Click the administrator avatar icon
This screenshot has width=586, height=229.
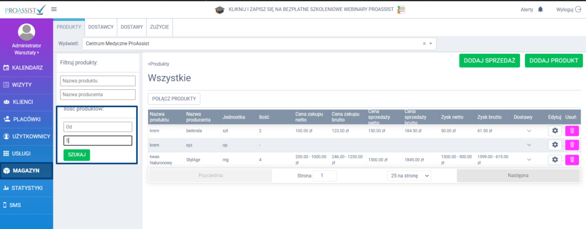coord(26,31)
